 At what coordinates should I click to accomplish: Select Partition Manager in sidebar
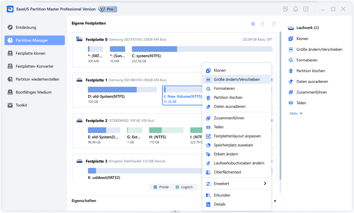[x=35, y=40]
